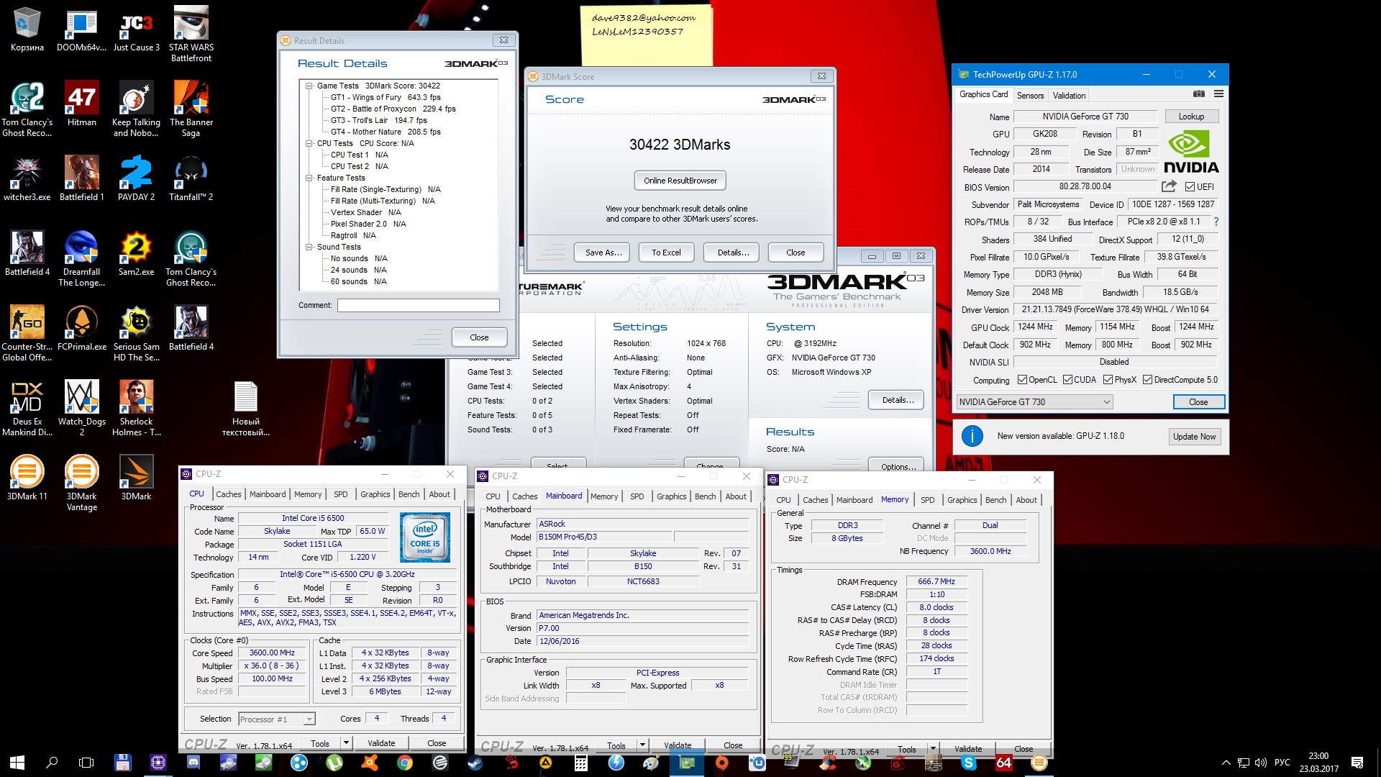The image size is (1381, 777).
Task: Open Google Chrome from taskbar
Action: click(x=404, y=763)
